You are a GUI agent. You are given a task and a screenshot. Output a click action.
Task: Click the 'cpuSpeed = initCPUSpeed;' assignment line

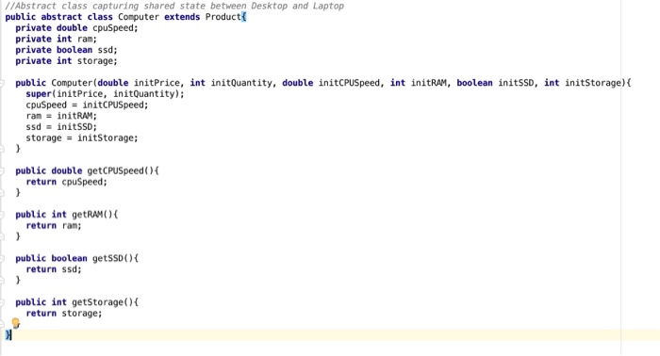(x=87, y=105)
